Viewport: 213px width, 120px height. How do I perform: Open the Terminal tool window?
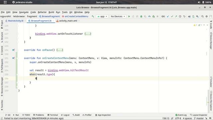point(53,115)
